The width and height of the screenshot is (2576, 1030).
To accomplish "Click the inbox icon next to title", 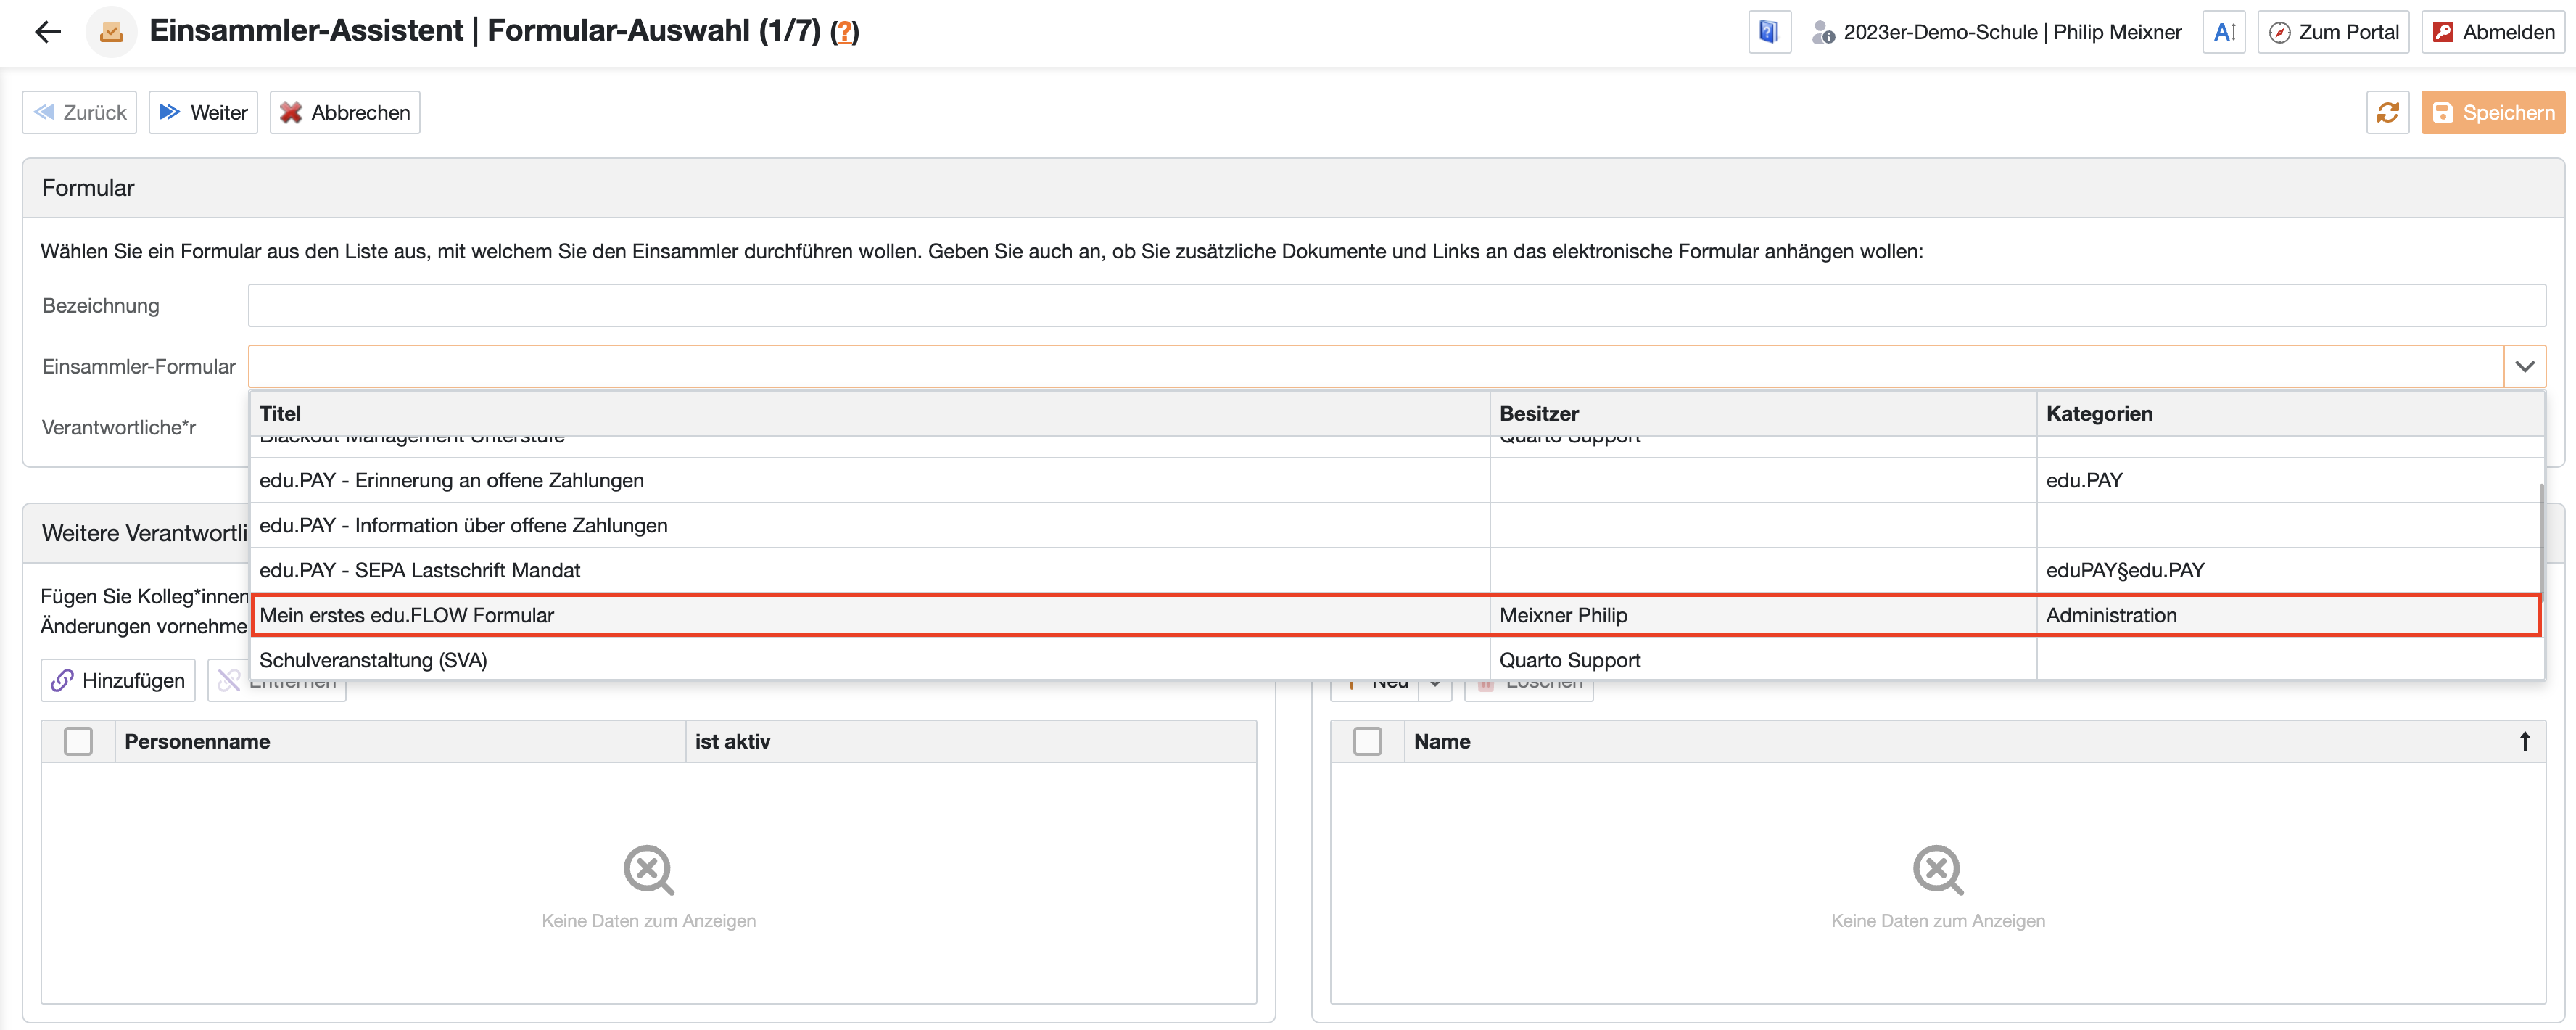I will pyautogui.click(x=111, y=32).
